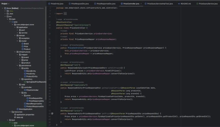Collapse the model package
The height and width of the screenshot is (127, 220).
17,41
